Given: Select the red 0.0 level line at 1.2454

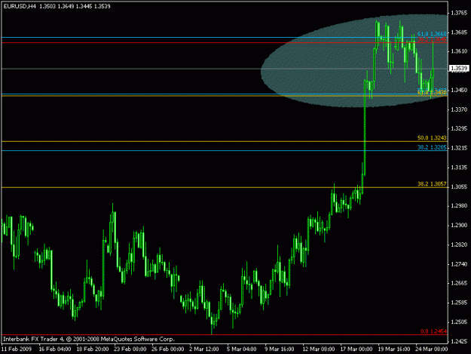Looking at the screenshot, I should click(225, 334).
